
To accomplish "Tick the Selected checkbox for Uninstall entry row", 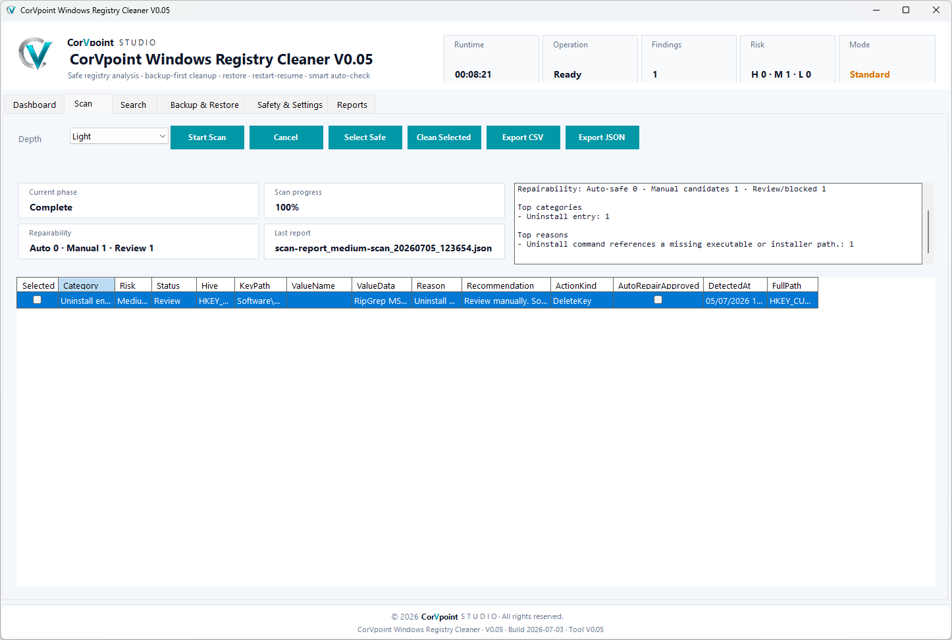I will pos(38,300).
